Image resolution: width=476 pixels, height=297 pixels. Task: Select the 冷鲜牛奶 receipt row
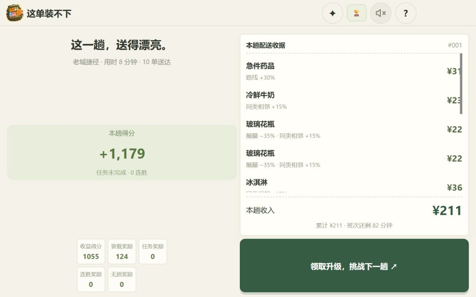[x=354, y=100]
